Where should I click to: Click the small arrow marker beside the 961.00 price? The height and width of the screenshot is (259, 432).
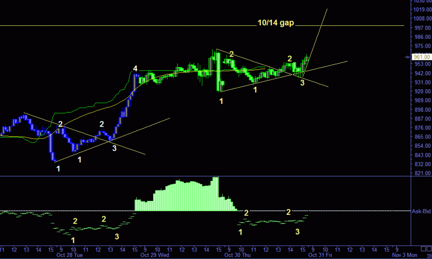408,57
